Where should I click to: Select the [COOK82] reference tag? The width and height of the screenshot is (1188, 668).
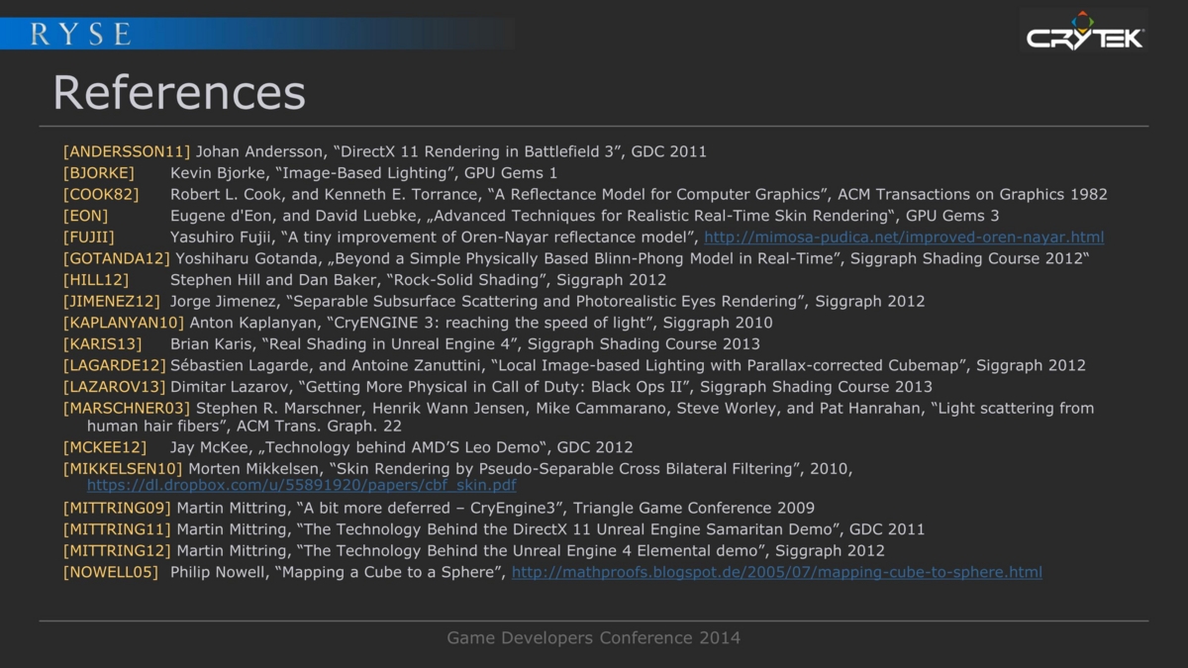pos(101,195)
